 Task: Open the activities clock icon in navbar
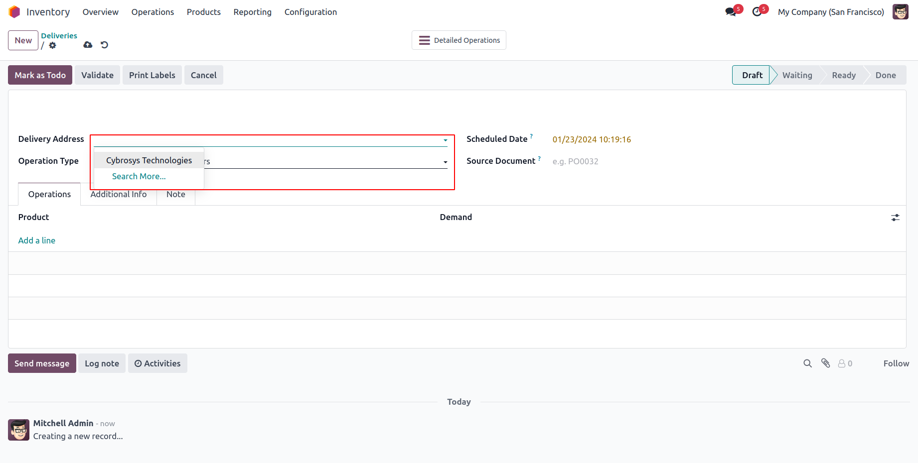pyautogui.click(x=757, y=12)
